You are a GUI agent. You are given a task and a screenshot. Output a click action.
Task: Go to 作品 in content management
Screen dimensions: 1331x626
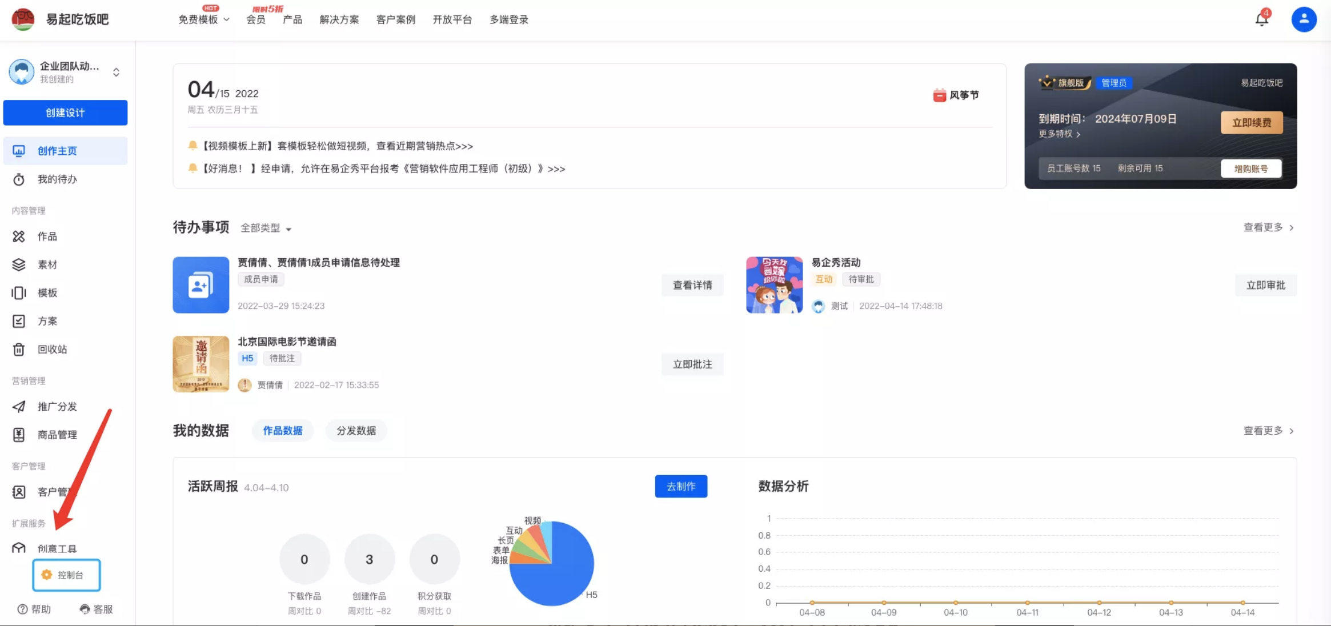(65, 236)
